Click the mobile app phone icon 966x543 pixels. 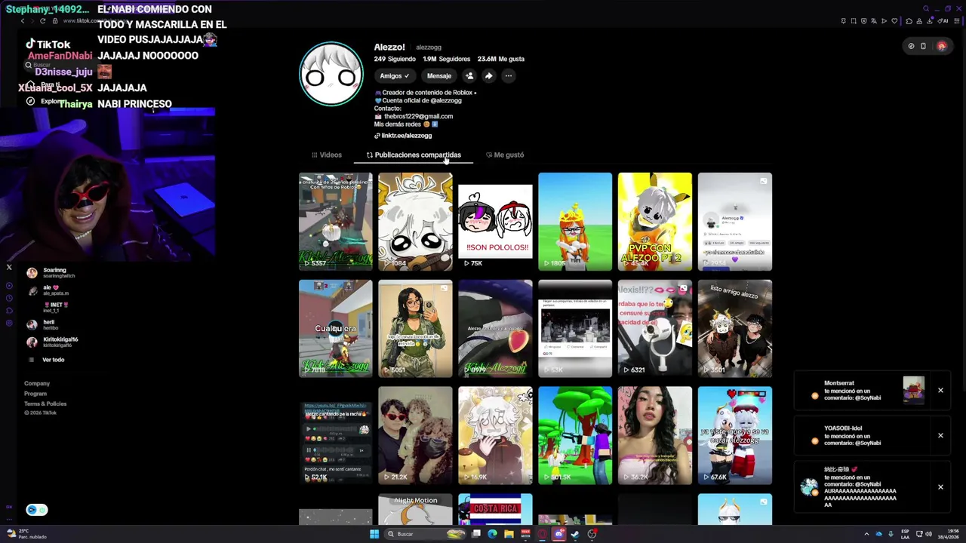(x=923, y=46)
